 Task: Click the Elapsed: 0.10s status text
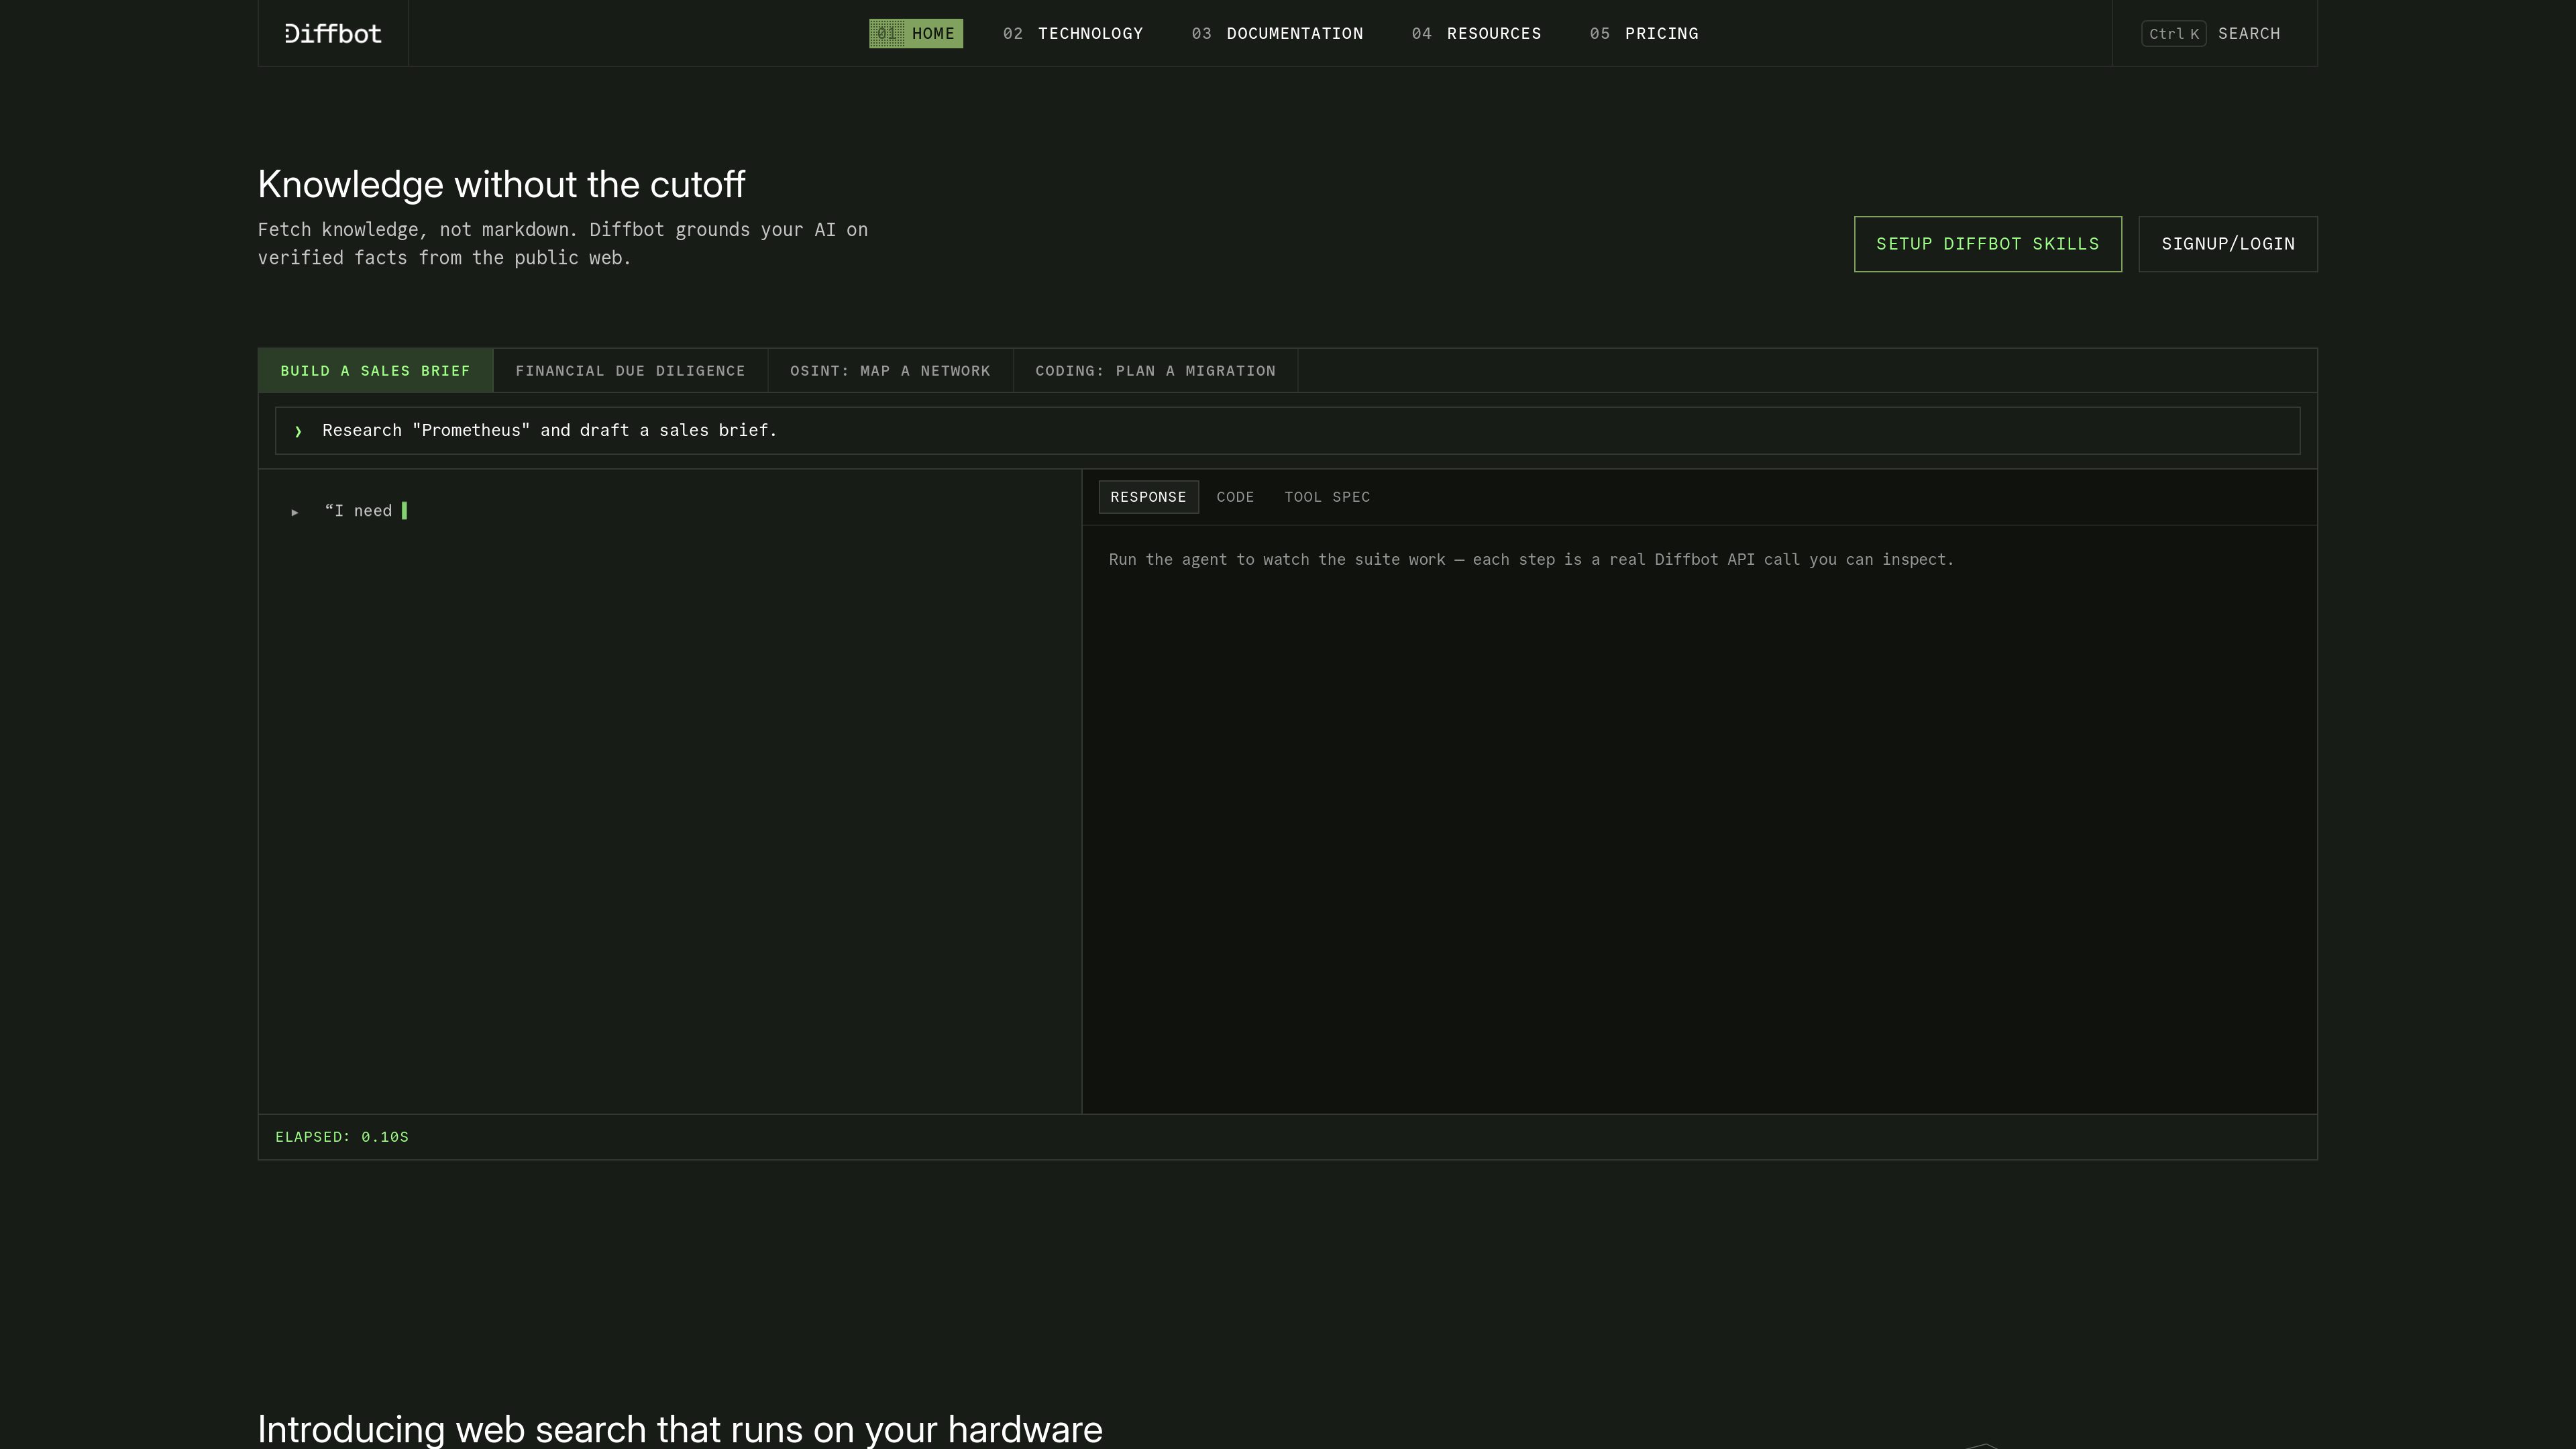coord(342,1137)
